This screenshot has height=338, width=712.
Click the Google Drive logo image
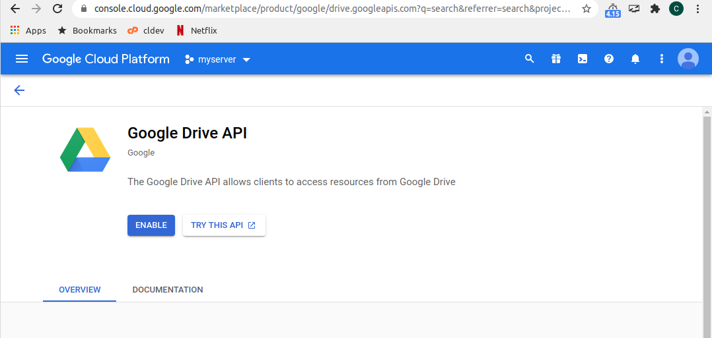coord(85,150)
